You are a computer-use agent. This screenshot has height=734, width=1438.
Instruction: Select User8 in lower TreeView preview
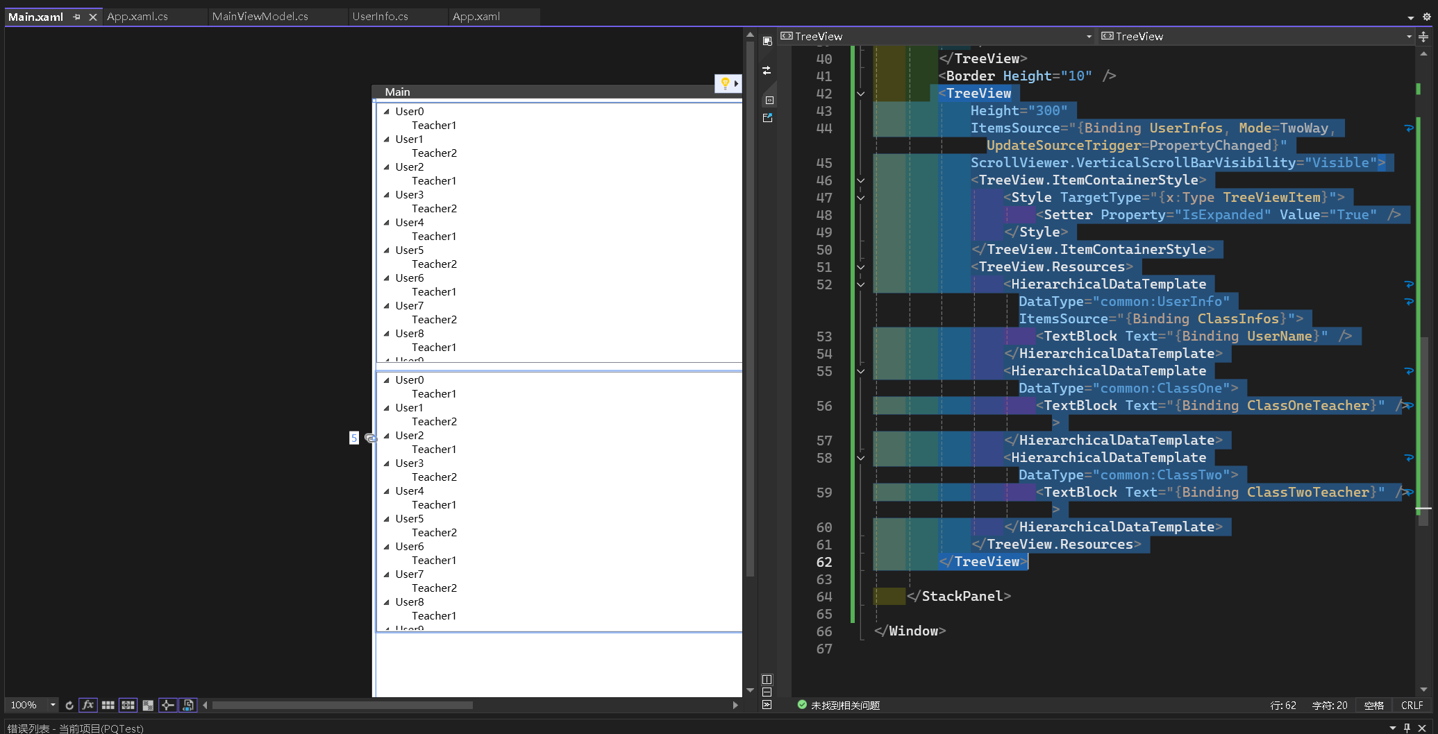[x=410, y=601]
